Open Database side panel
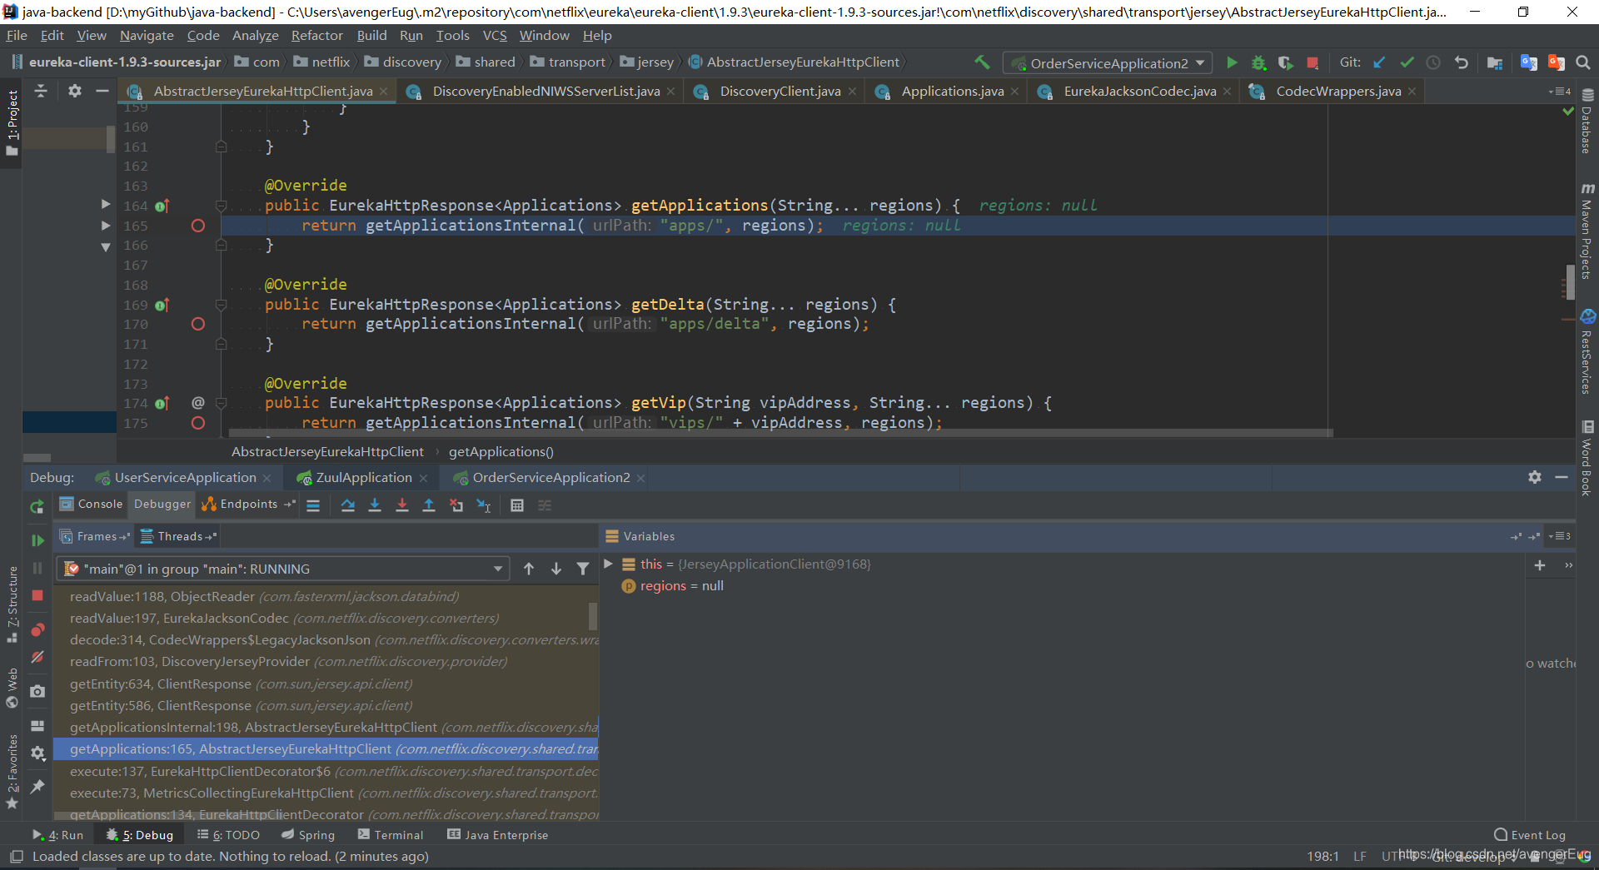The height and width of the screenshot is (870, 1599). (x=1587, y=122)
